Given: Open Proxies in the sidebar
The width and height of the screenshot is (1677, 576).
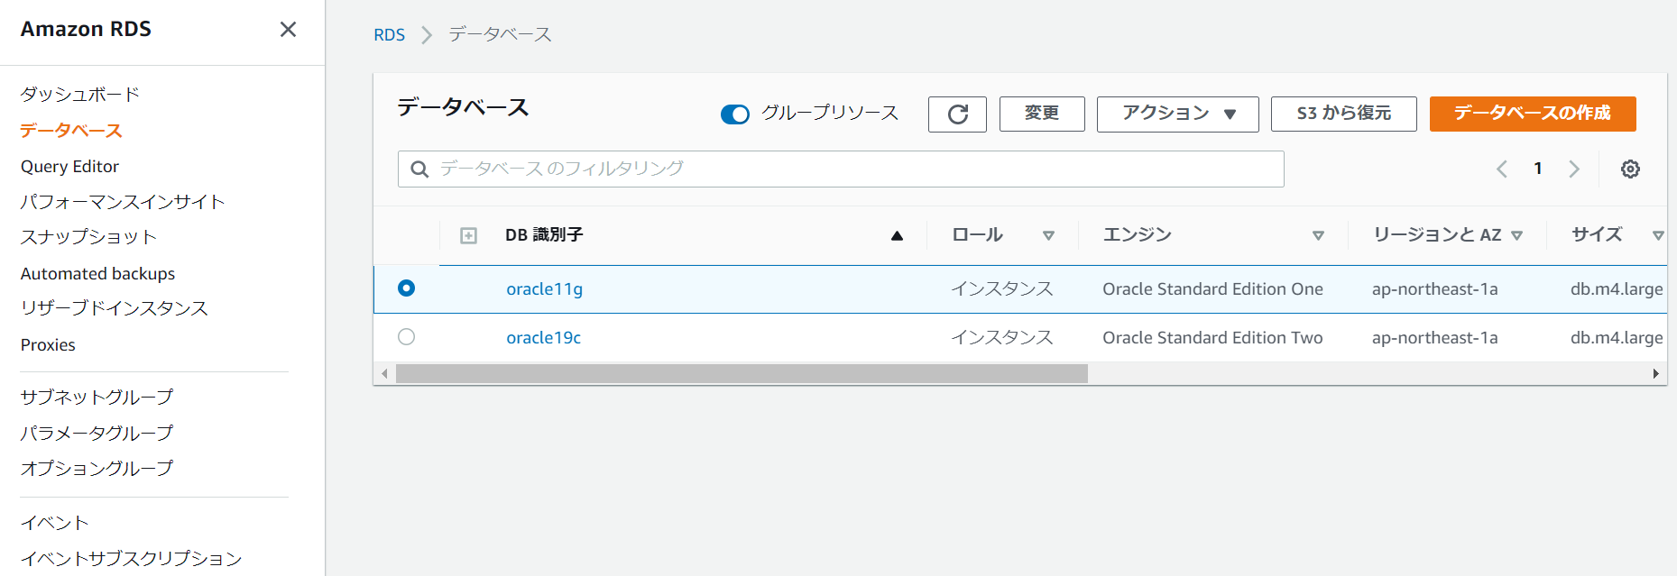Looking at the screenshot, I should [x=49, y=345].
